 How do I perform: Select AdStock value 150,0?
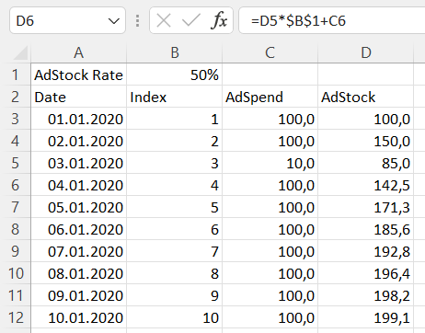coord(366,141)
